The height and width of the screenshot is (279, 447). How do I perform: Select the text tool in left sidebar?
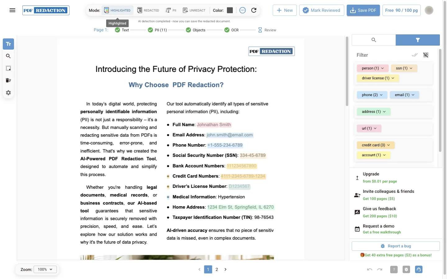[8, 44]
